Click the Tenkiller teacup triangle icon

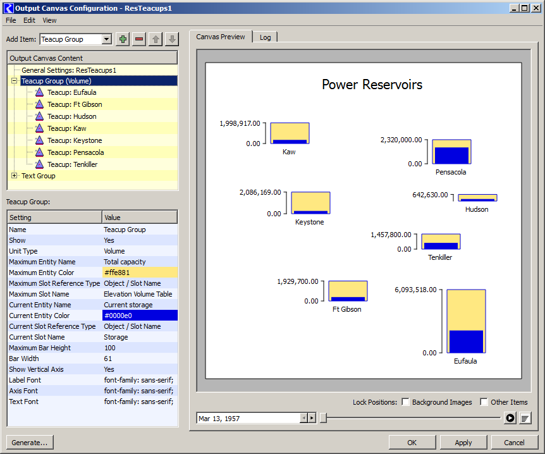click(x=40, y=164)
